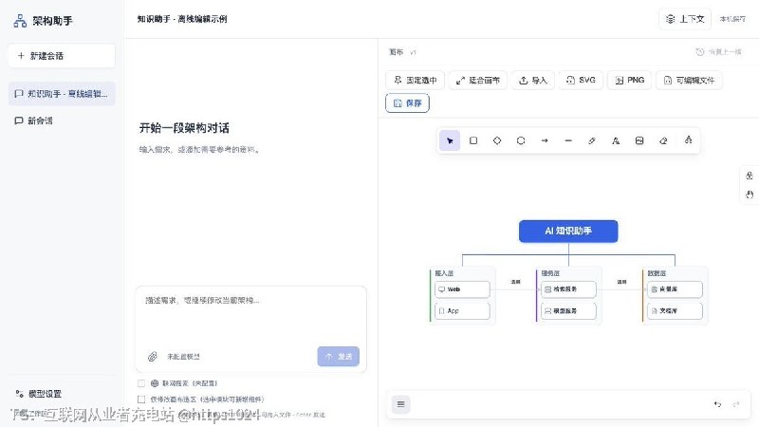Image resolution: width=759 pixels, height=427 pixels.
Task: Open the 新会话 conversation in sidebar
Action: (x=62, y=121)
